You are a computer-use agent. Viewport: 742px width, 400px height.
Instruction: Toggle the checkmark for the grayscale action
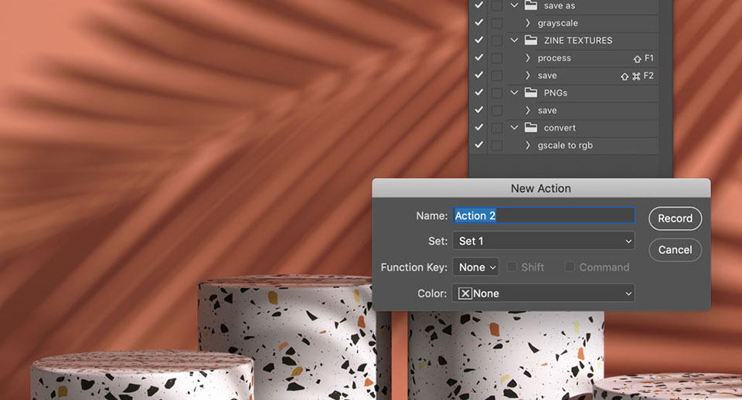(x=479, y=22)
